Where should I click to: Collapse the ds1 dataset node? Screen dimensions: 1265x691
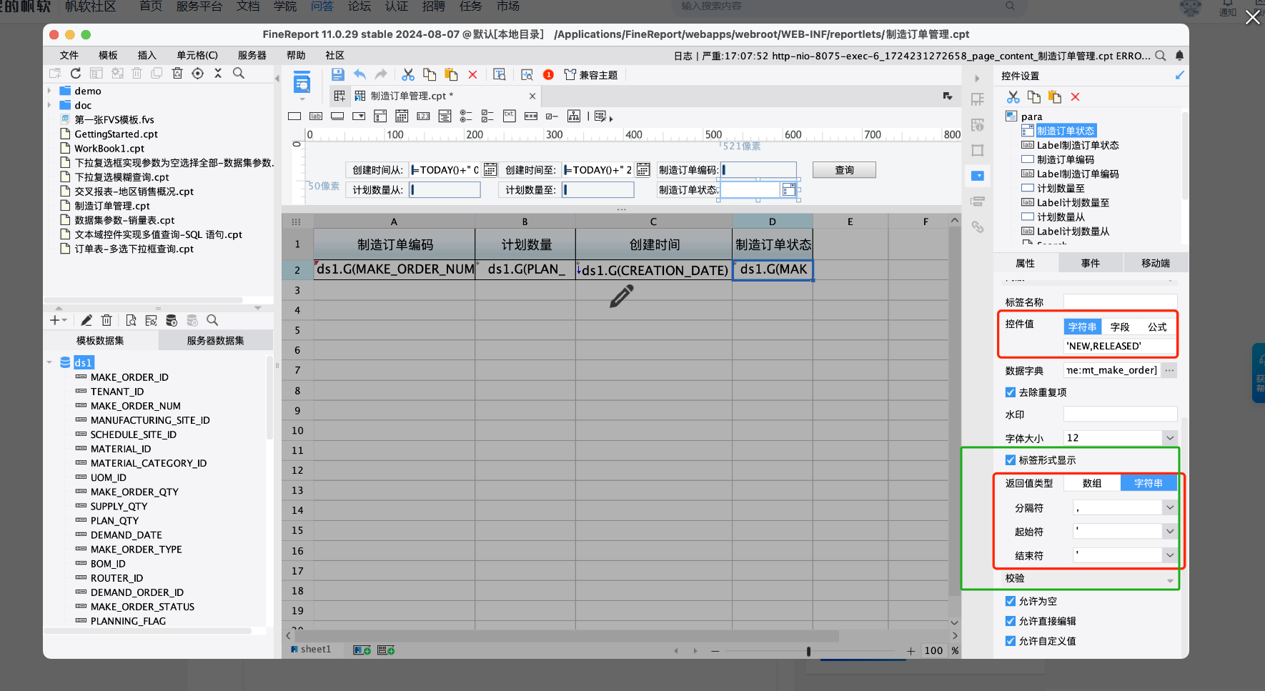click(49, 362)
